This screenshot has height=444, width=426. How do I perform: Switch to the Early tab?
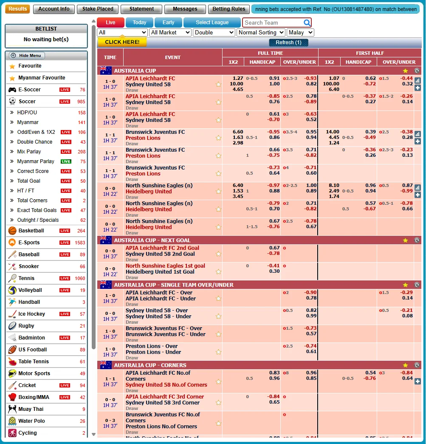coord(169,23)
